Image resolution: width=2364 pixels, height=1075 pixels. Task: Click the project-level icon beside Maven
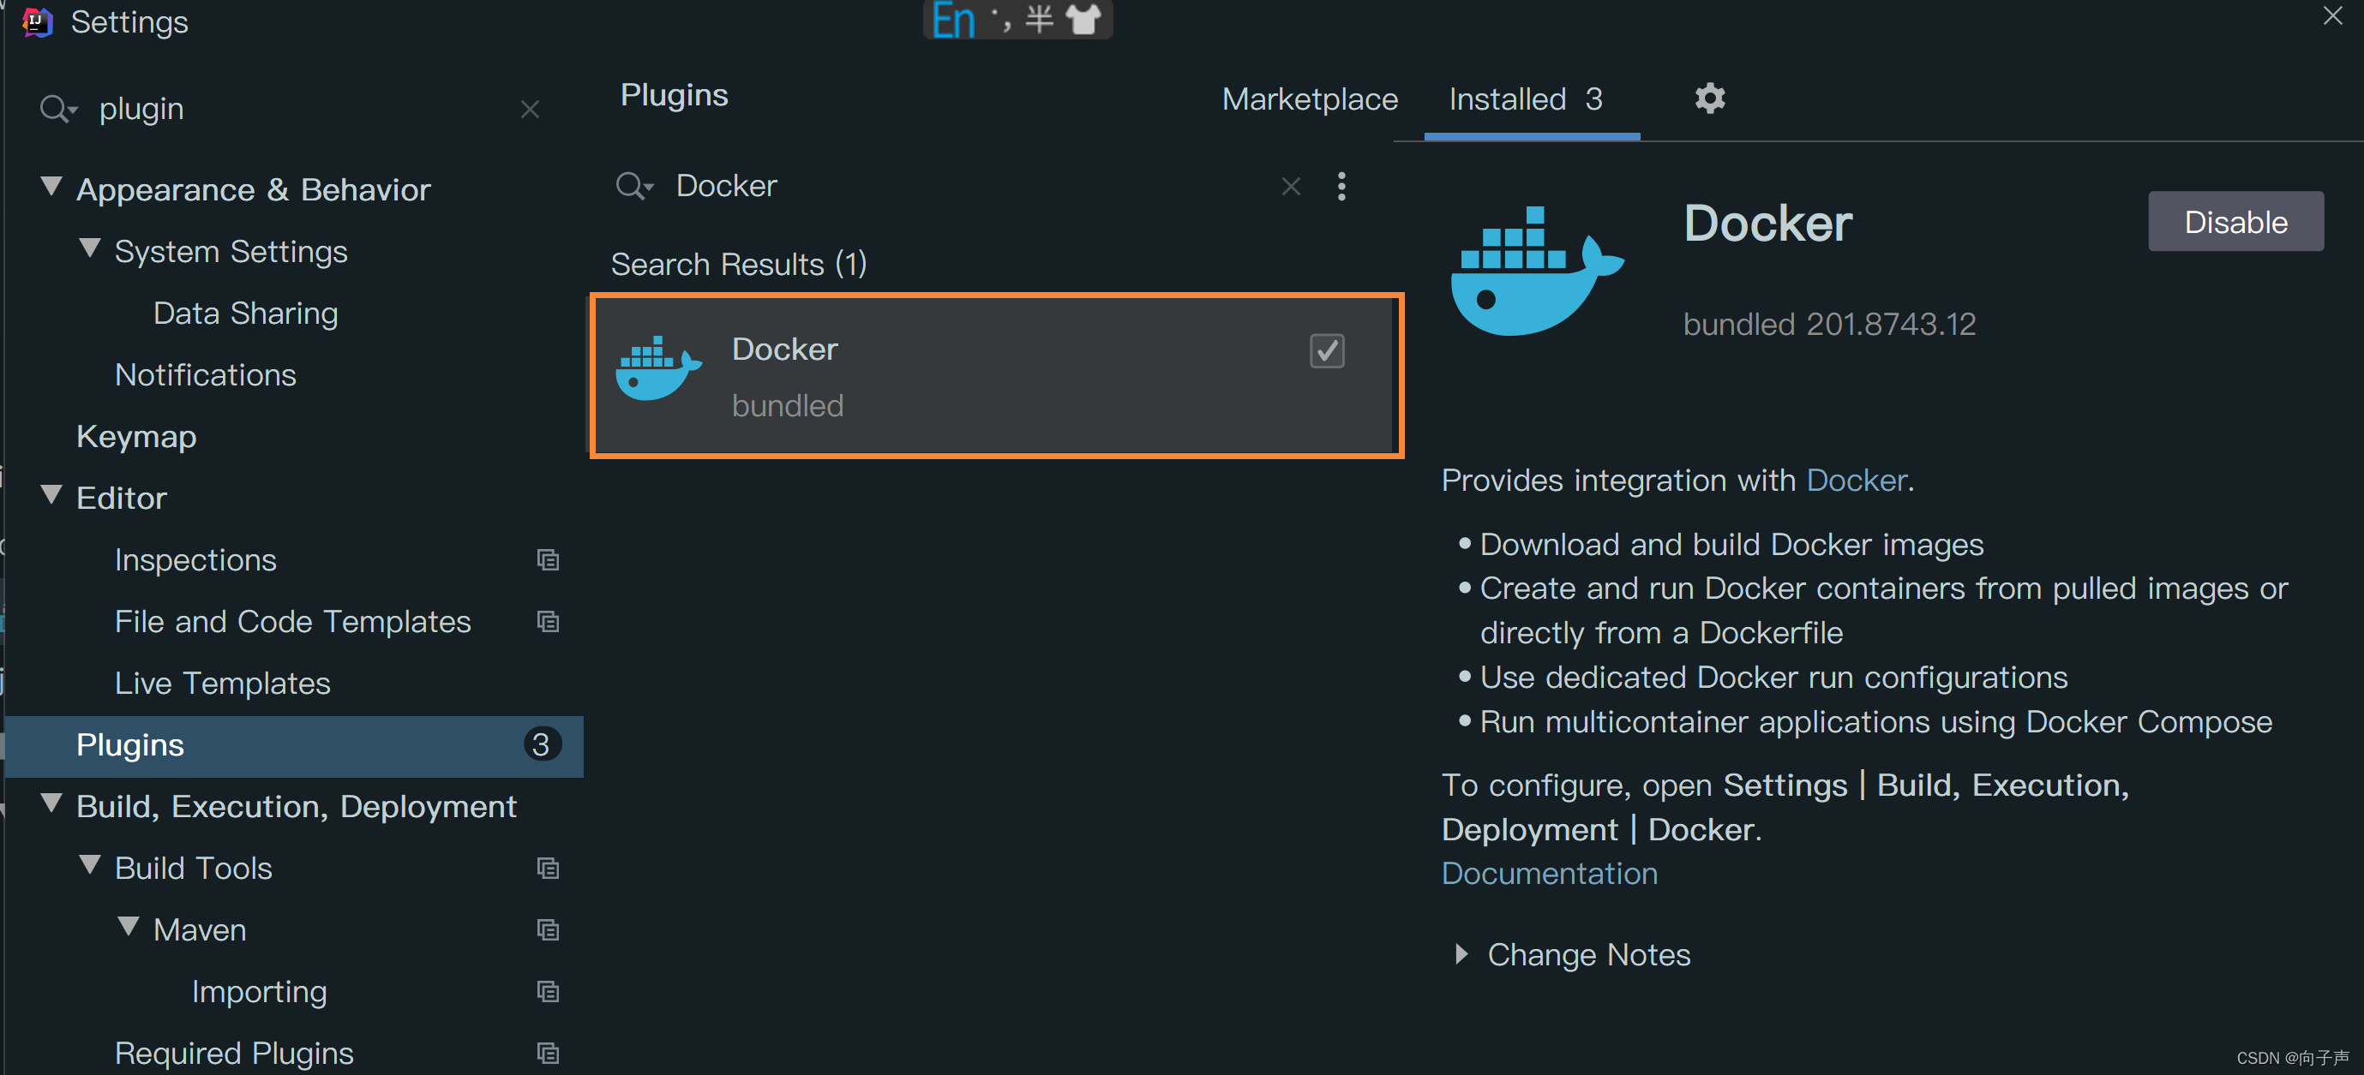pos(548,930)
